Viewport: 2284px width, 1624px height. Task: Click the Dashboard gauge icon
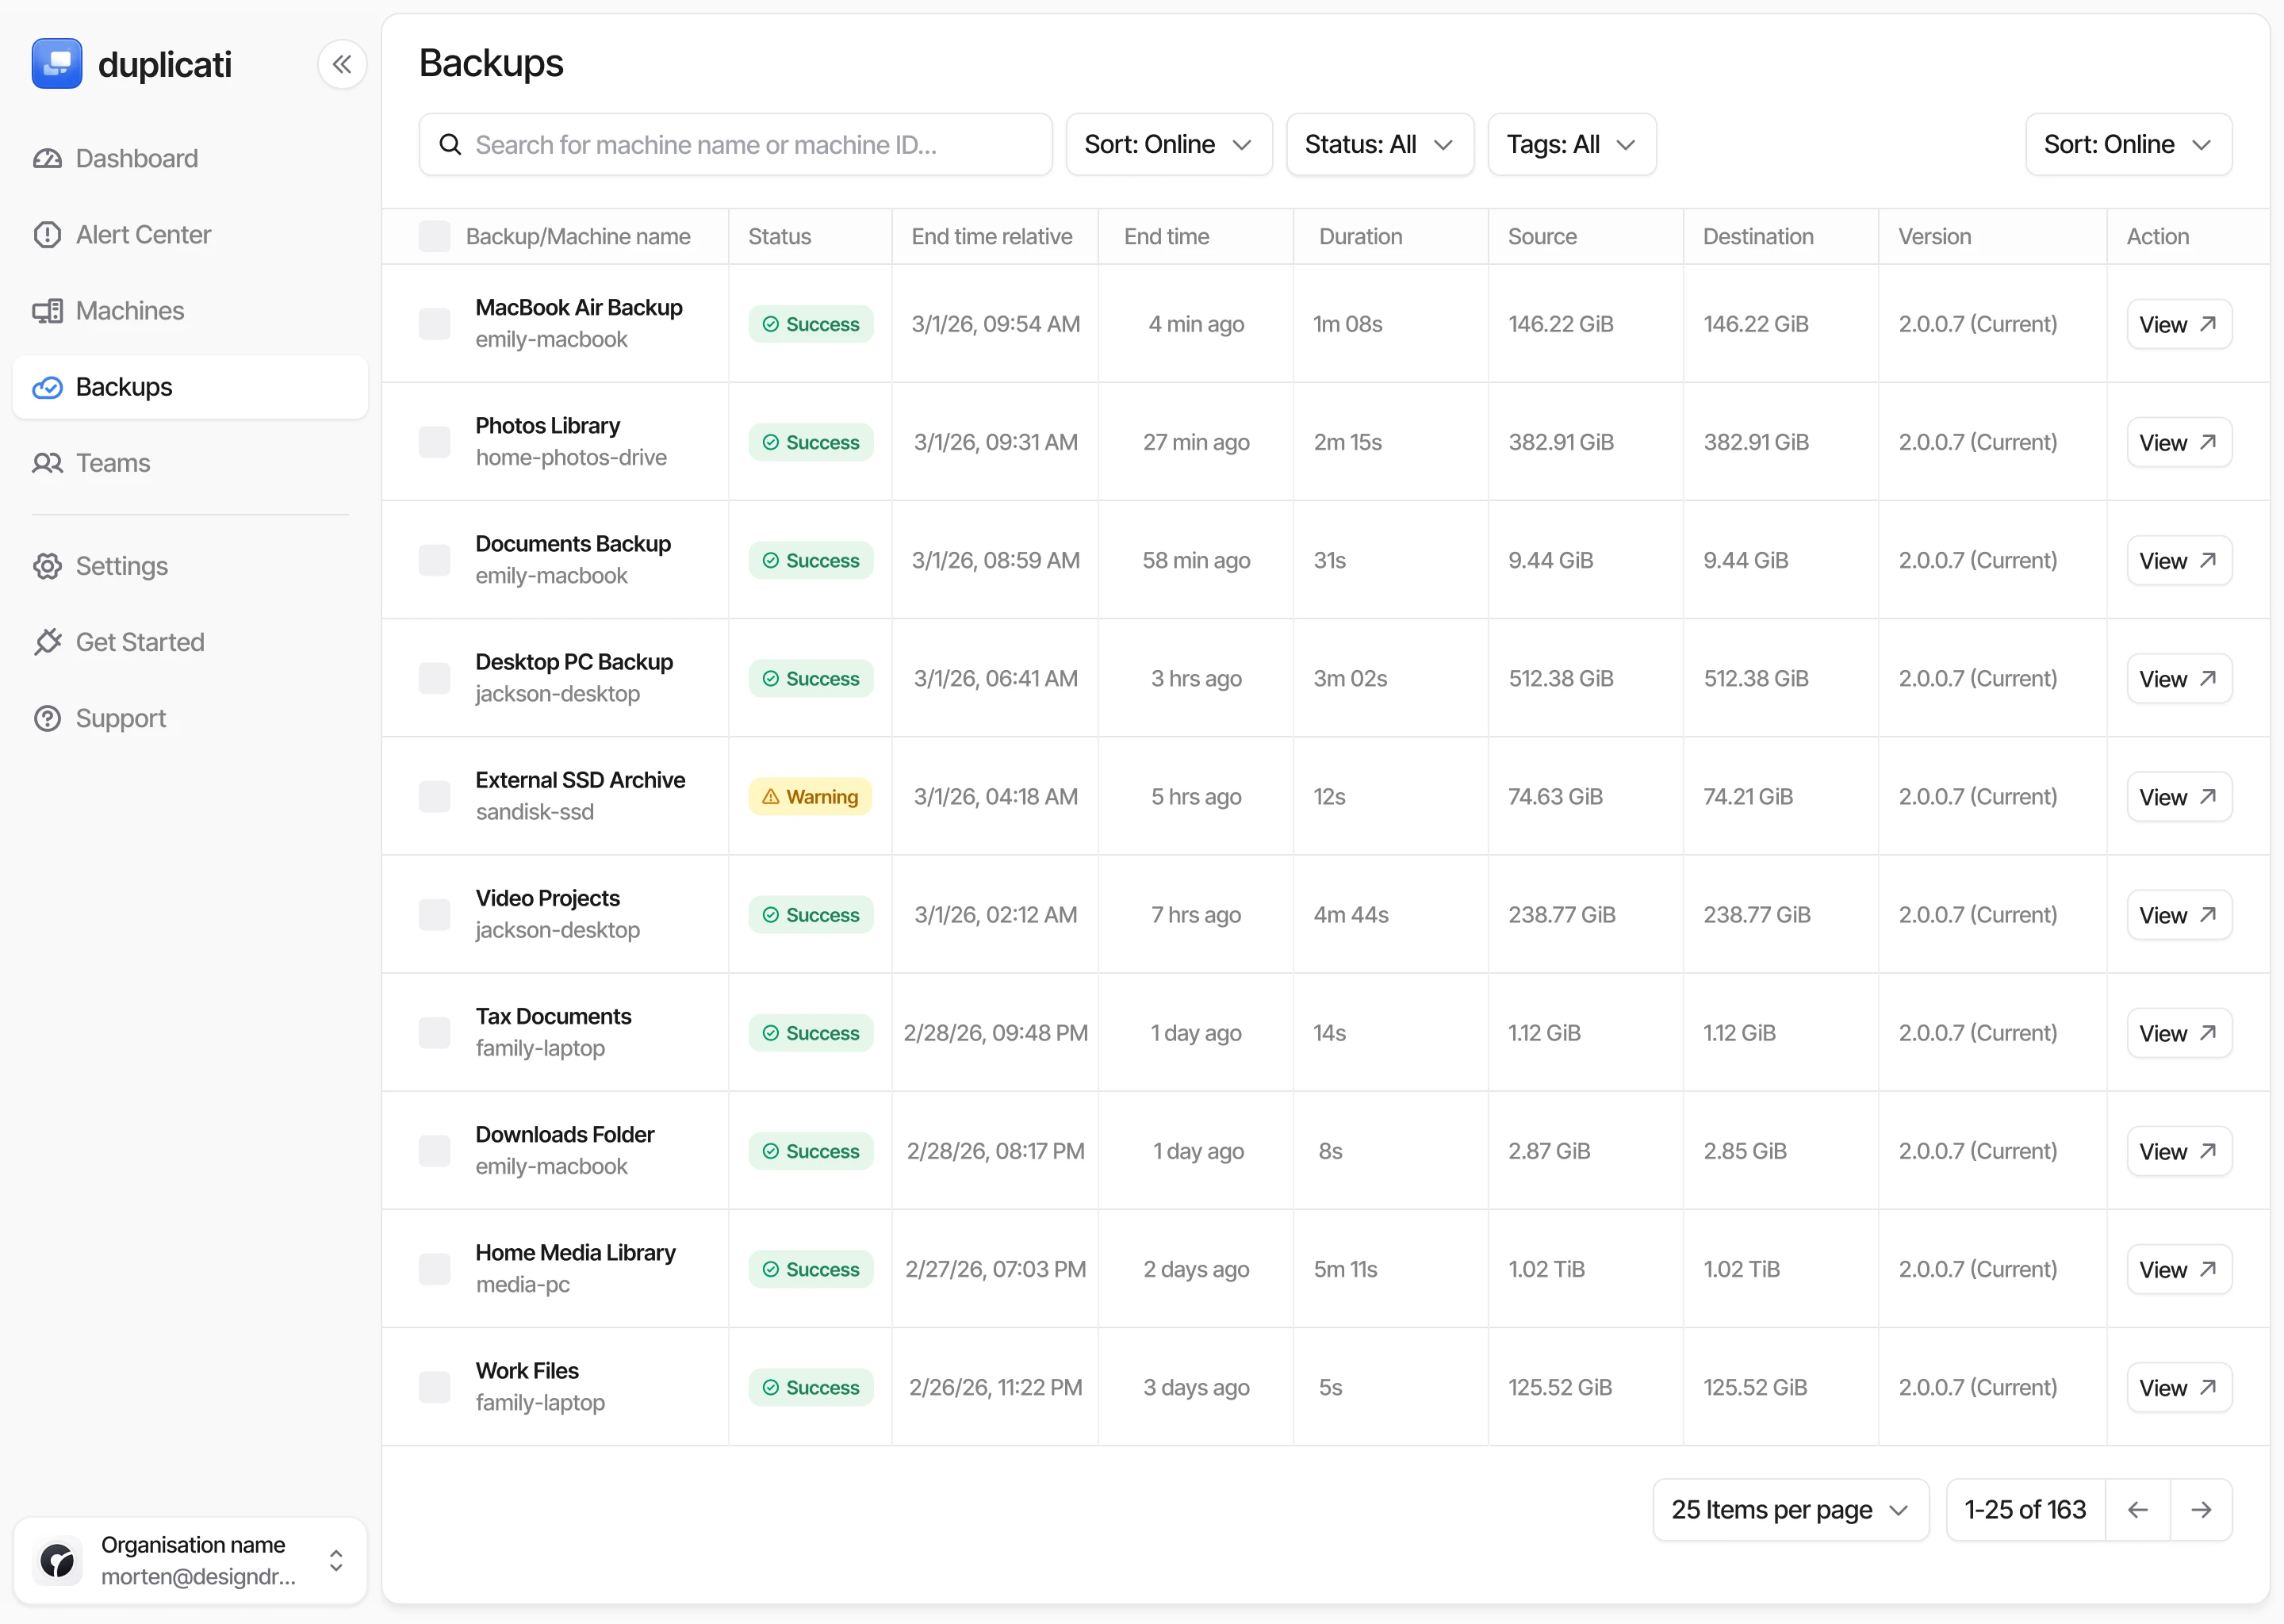[x=47, y=159]
